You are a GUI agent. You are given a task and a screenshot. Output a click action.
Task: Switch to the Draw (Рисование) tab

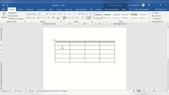point(30,9)
